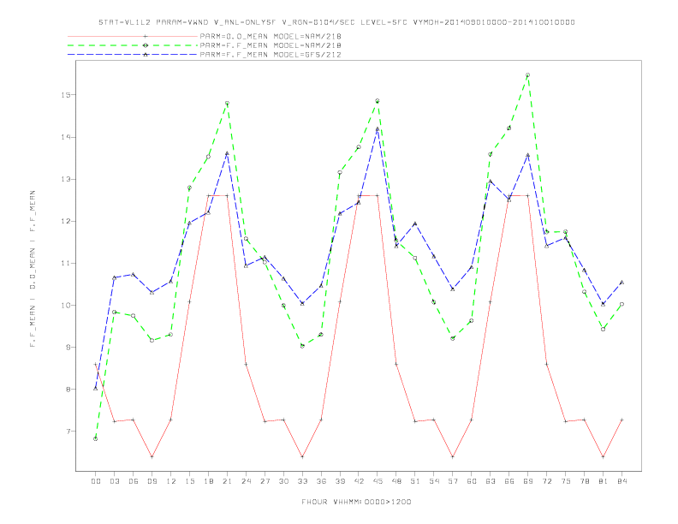
Task: Click y-axis tick label 13
Action: click(66, 179)
